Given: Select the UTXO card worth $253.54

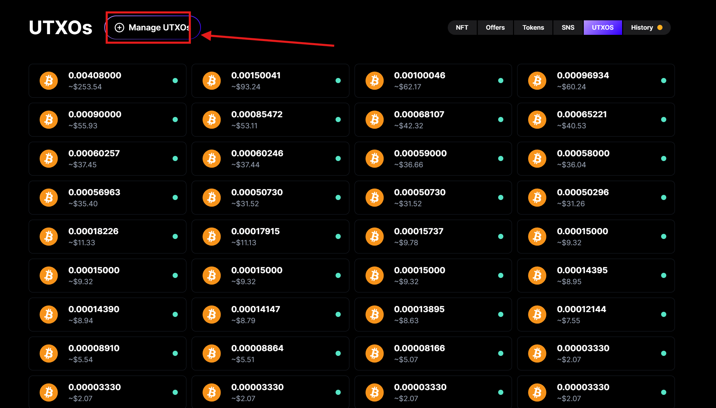Looking at the screenshot, I should pyautogui.click(x=107, y=80).
